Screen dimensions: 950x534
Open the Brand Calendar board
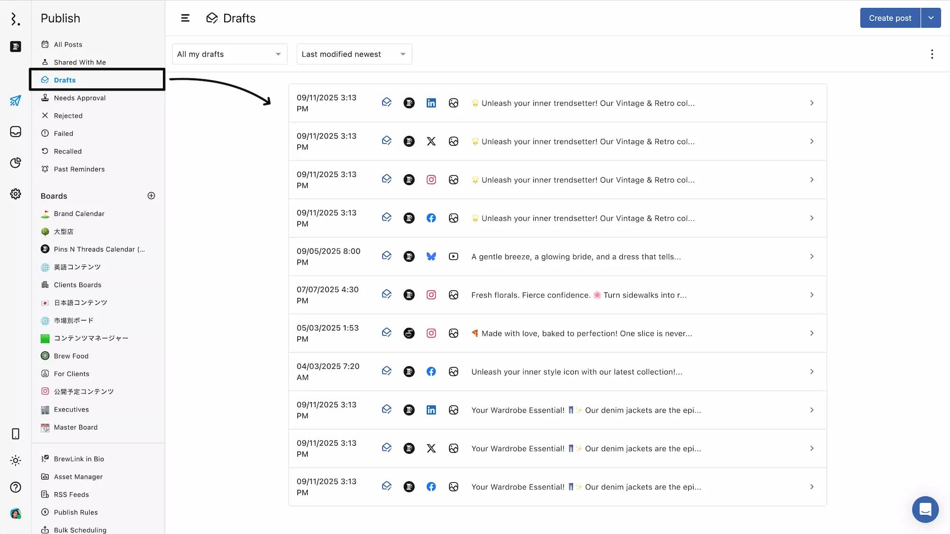click(79, 214)
